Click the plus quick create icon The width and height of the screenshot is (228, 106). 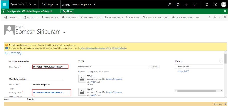point(186,5)
